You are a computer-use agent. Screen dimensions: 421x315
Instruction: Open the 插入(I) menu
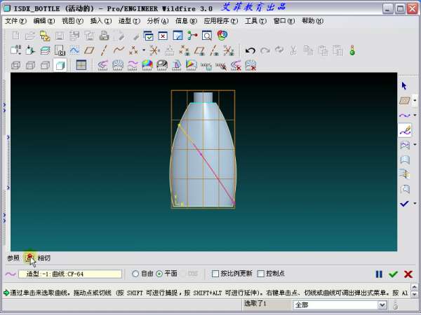101,21
